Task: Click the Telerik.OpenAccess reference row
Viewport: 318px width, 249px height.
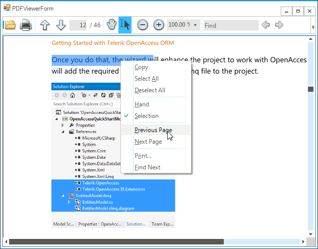Action: tap(113, 183)
